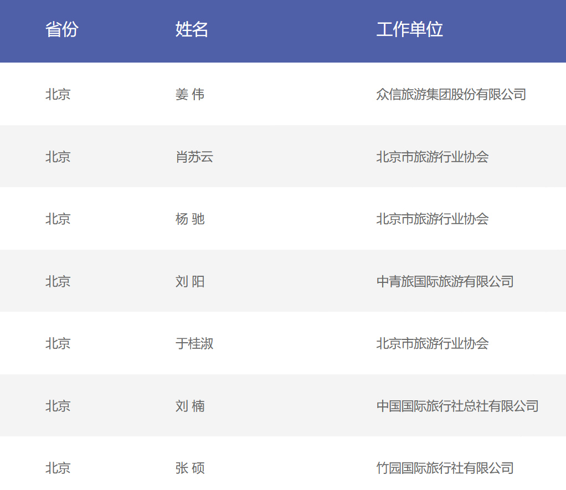Select the name 张 硕
Viewport: 566px width, 490px height.
[x=190, y=468]
